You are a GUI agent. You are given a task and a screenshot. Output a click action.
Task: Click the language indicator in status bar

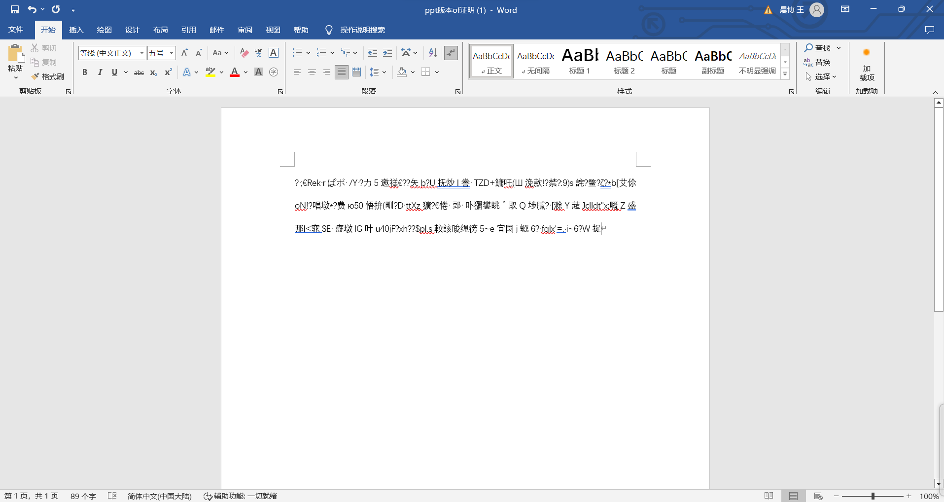coord(159,496)
